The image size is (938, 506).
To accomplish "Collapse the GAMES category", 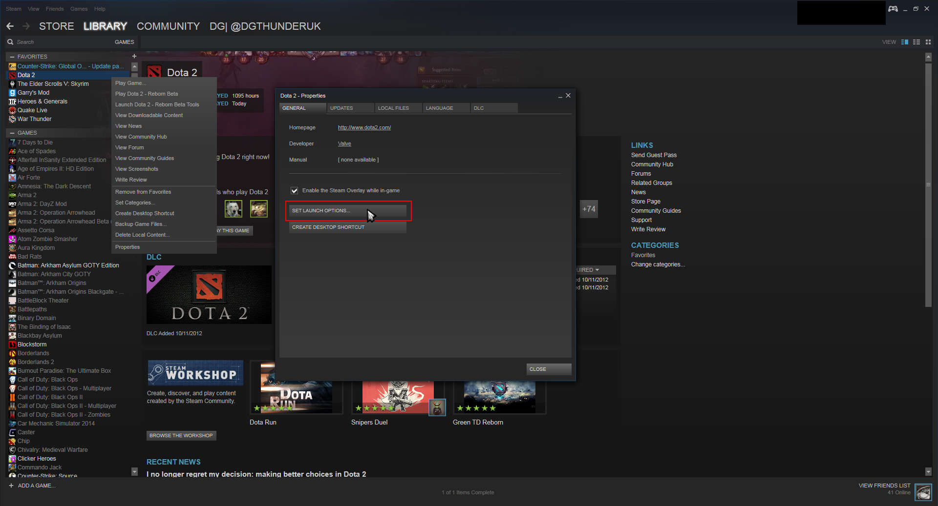I will 12,133.
